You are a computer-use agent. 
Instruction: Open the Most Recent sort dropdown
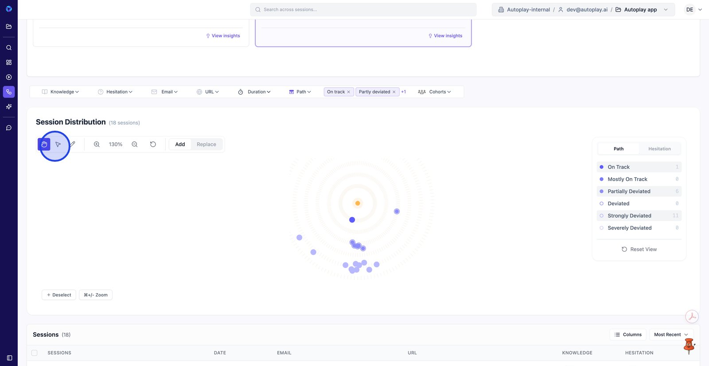click(x=671, y=335)
